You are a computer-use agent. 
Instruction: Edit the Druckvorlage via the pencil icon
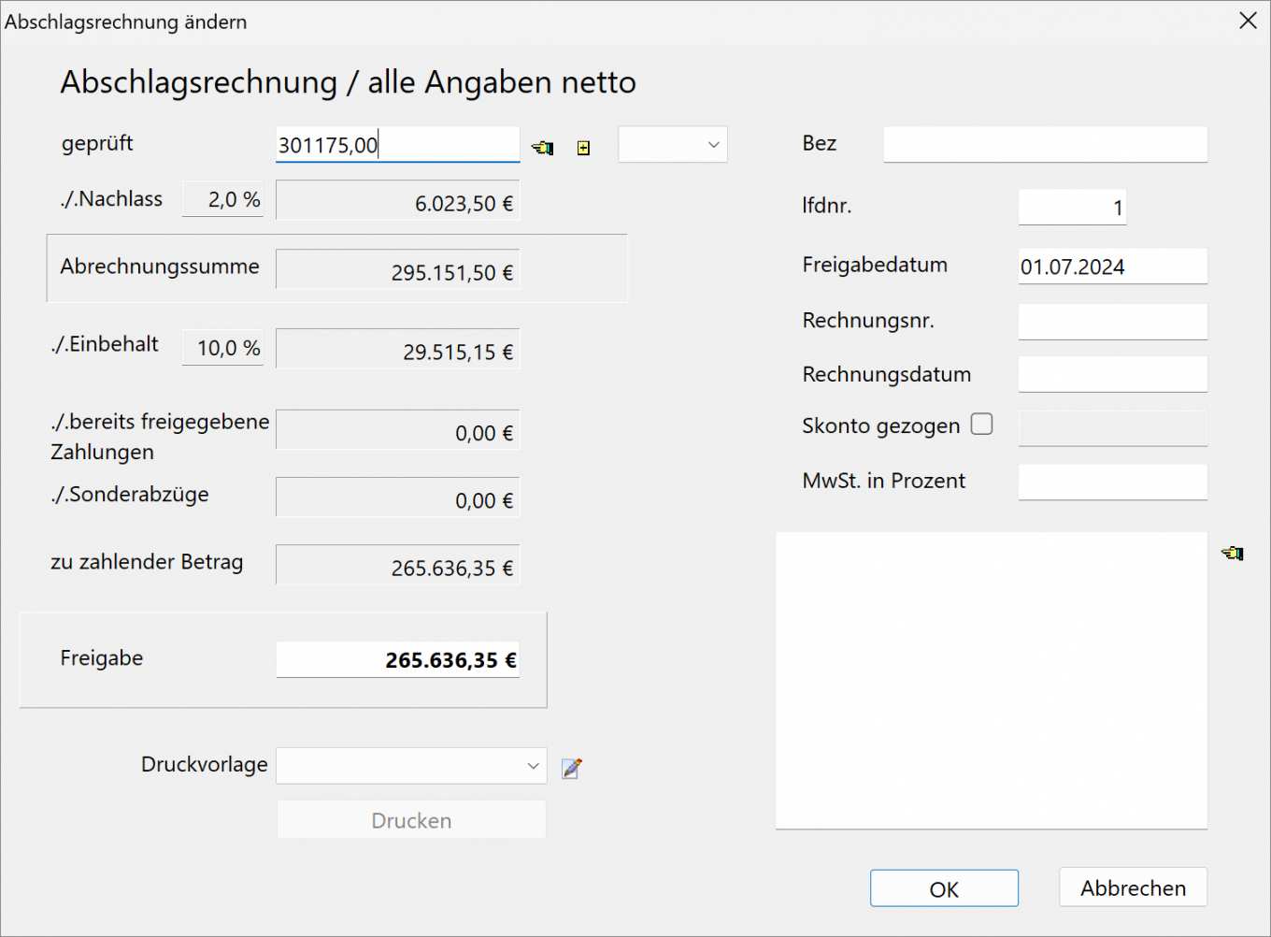571,768
